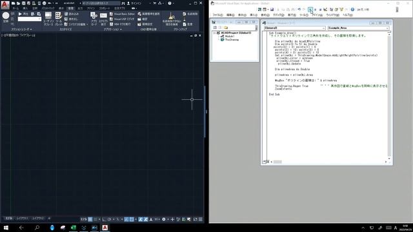Click the AutoCAD application menu logo
The width and height of the screenshot is (413, 232).
(x=5, y=5)
